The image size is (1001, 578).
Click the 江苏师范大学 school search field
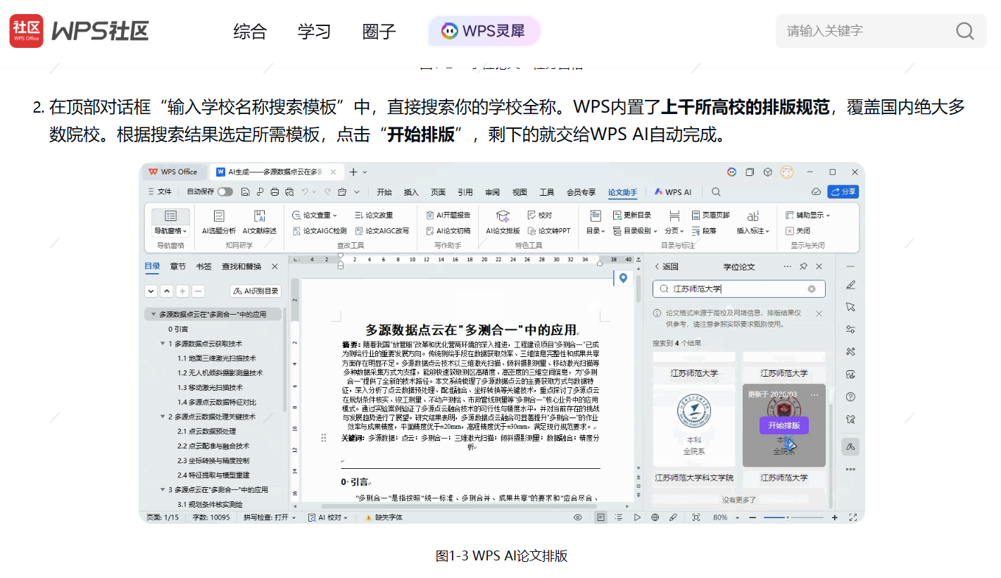point(738,289)
